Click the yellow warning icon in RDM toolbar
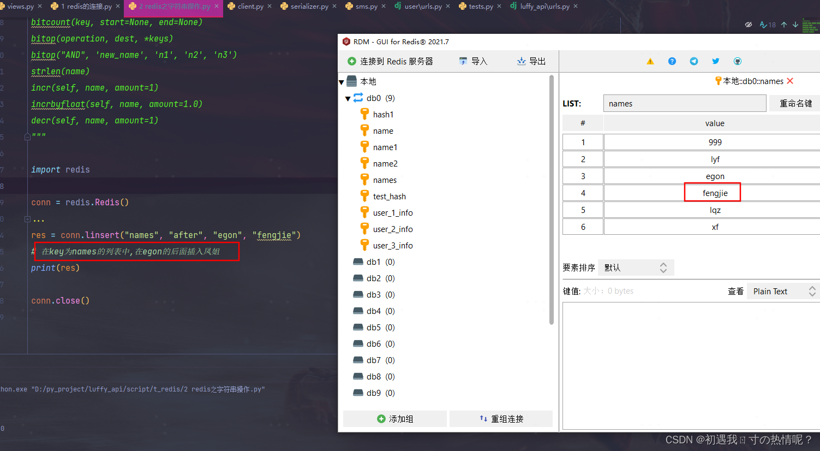Image resolution: width=820 pixels, height=451 pixels. 650,61
